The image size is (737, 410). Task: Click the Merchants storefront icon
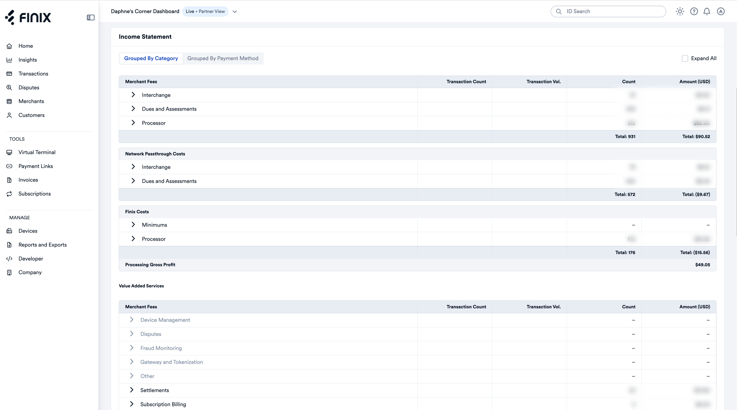[x=9, y=101]
